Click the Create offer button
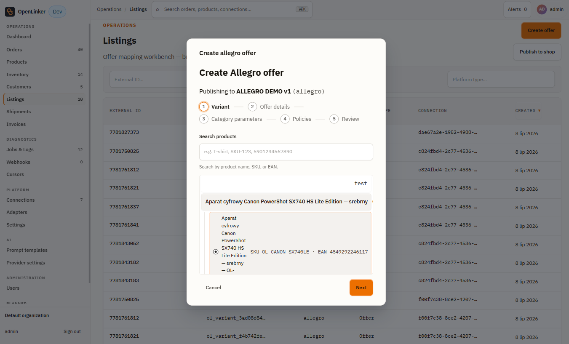 pyautogui.click(x=541, y=30)
